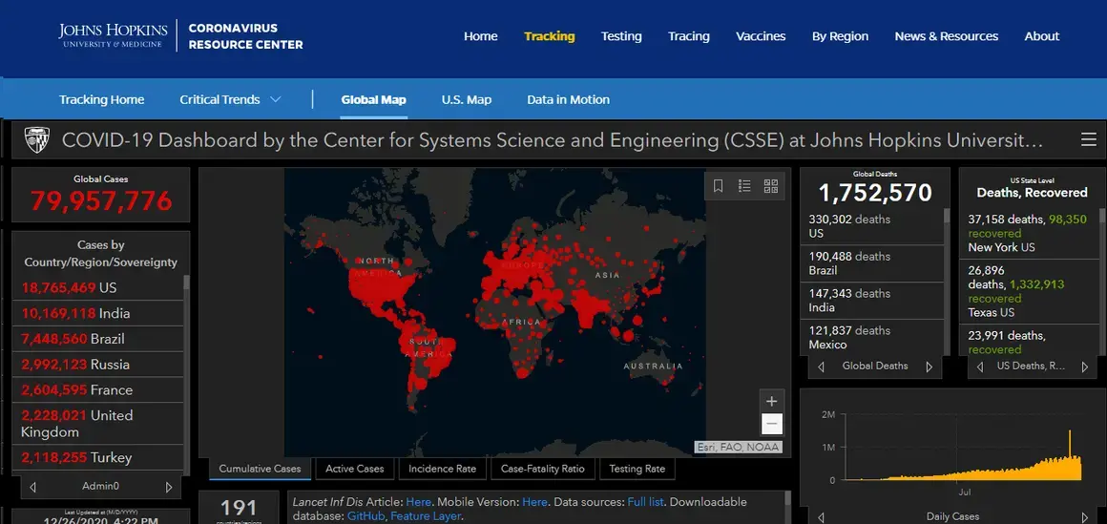
Task: Click the Johns Hopkins University logo
Action: 113,36
